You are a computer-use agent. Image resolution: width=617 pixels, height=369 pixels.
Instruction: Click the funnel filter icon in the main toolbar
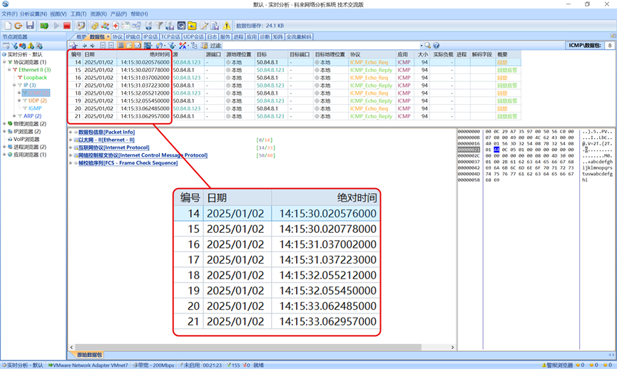pos(159,26)
